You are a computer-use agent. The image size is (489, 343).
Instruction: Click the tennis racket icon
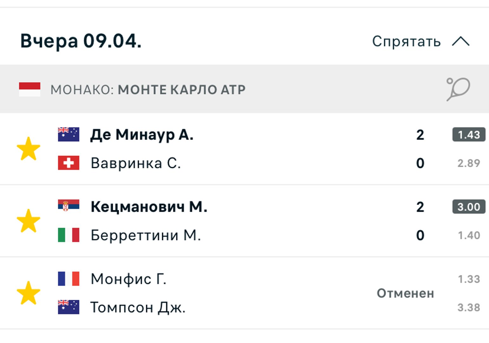tap(458, 89)
